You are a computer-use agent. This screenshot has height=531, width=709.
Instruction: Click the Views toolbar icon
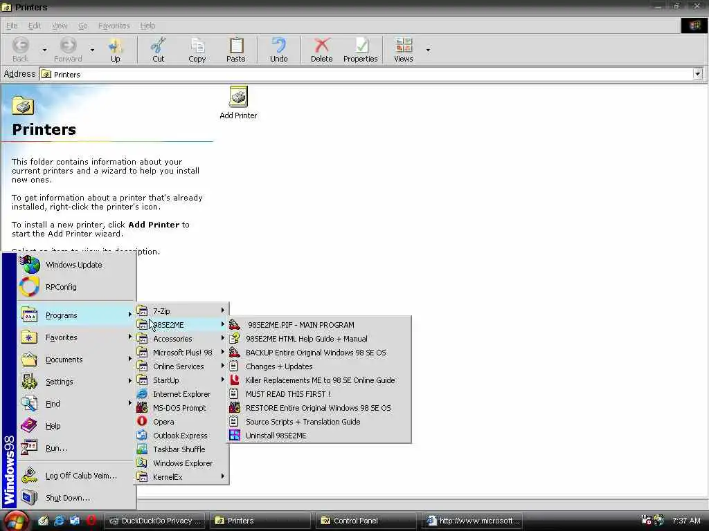click(x=404, y=50)
